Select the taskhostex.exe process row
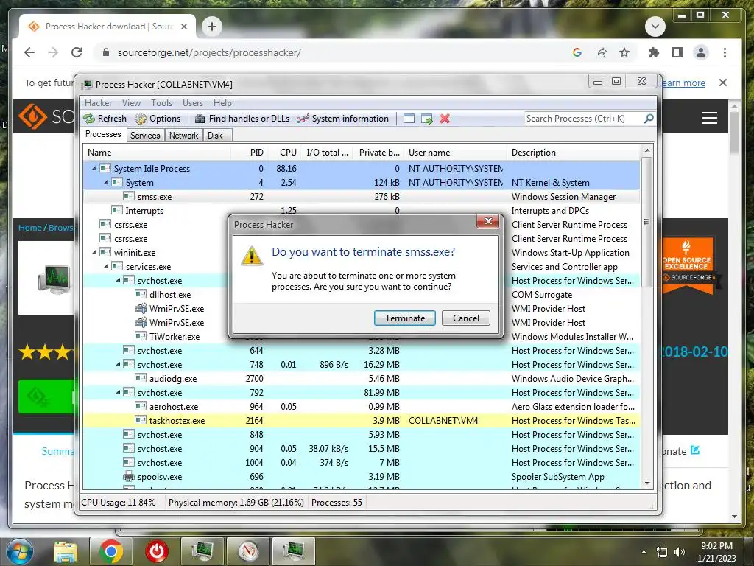754x566 pixels. click(362, 420)
